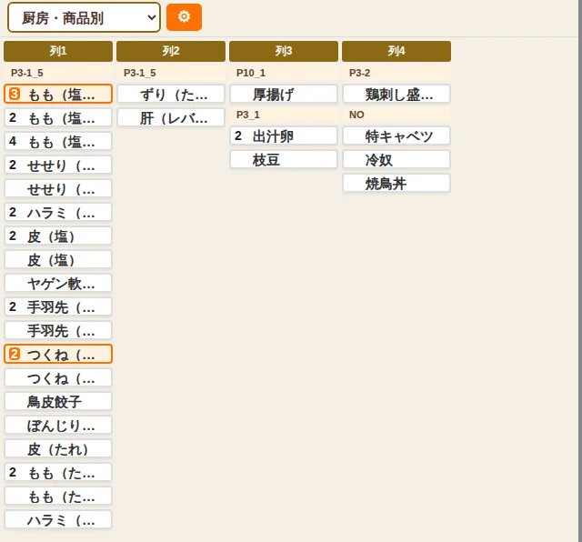Viewport: 582px width, 542px height.
Task: Select the 出汁卵 item with quantity 2
Action: pos(284,135)
